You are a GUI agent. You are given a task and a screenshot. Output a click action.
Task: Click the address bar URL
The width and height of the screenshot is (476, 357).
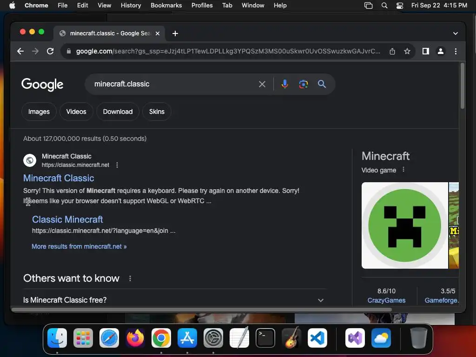228,51
